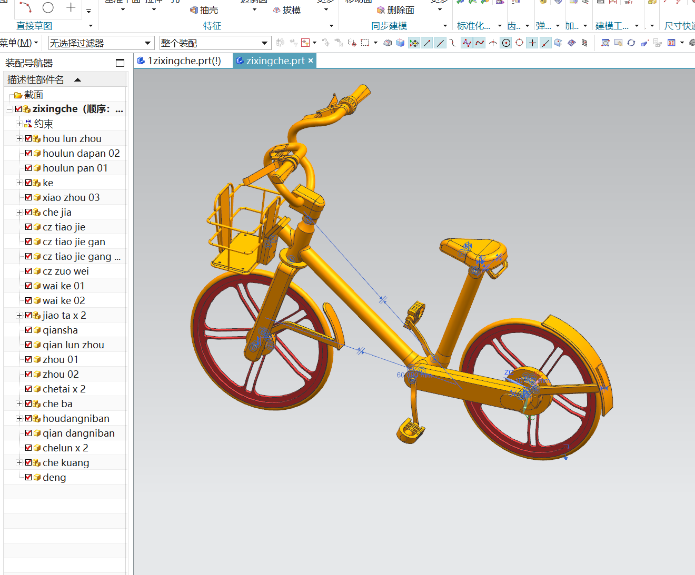Uncheck the hou lun zhou component
The image size is (695, 575).
tap(28, 139)
